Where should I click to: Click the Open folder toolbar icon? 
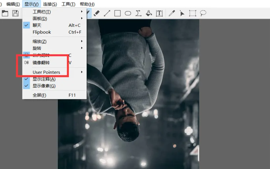pos(5,13)
